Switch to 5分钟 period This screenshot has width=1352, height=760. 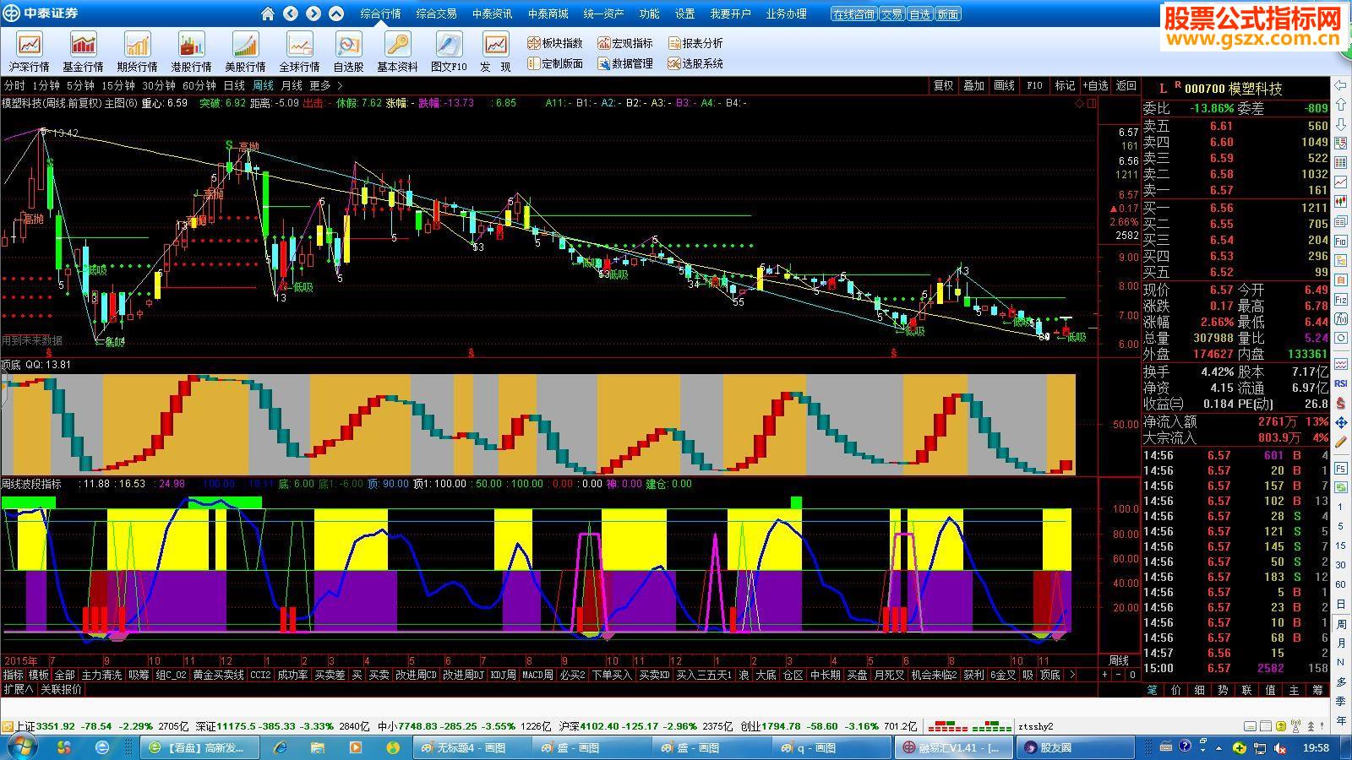(x=80, y=85)
